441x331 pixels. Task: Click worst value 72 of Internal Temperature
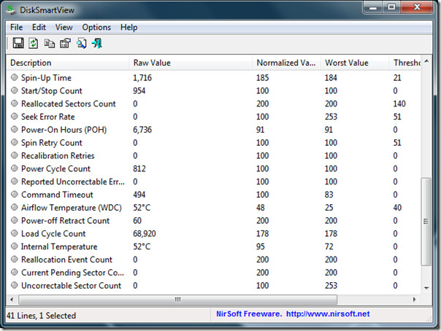[329, 246]
